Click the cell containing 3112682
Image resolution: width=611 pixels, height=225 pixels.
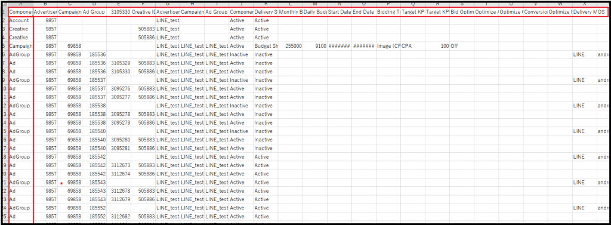point(119,217)
